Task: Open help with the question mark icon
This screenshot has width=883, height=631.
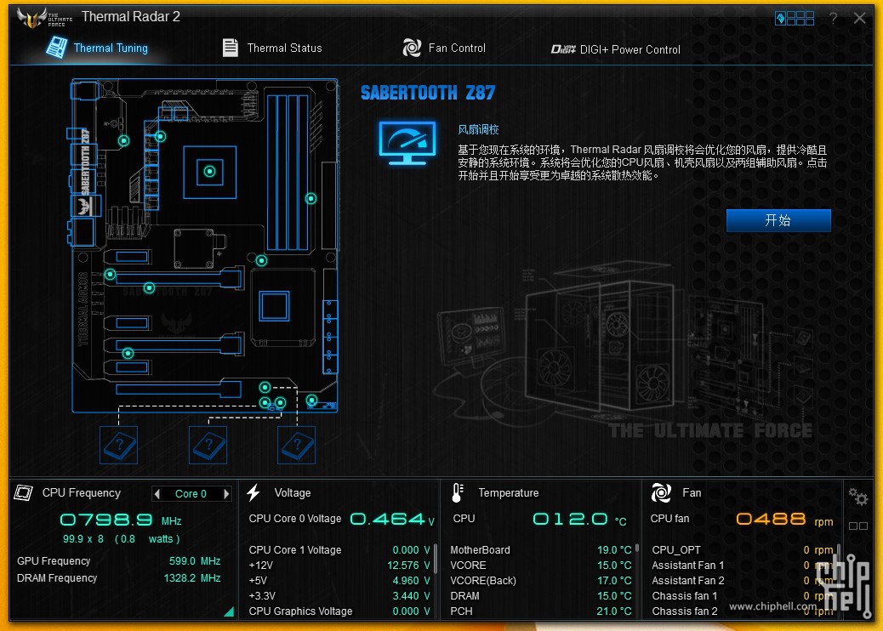Action: tap(833, 19)
